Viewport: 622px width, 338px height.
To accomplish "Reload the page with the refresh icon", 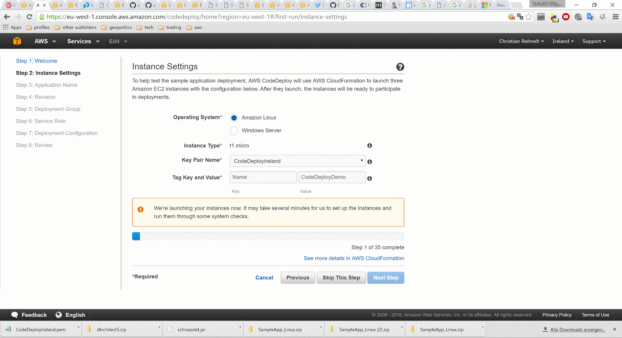I will click(29, 17).
